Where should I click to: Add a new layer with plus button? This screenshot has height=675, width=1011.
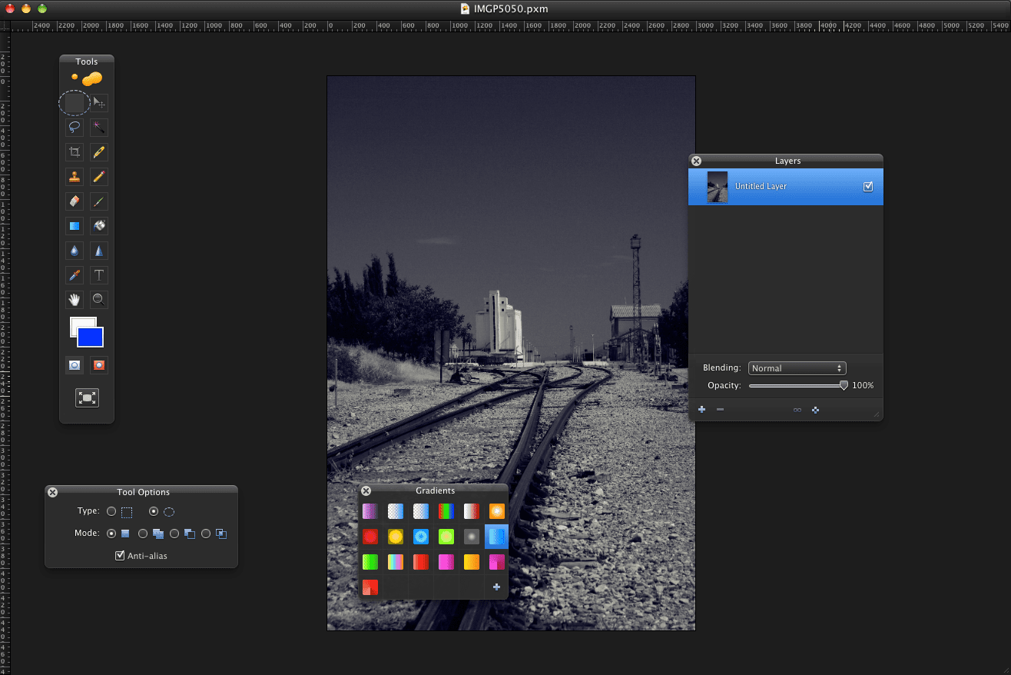click(702, 410)
